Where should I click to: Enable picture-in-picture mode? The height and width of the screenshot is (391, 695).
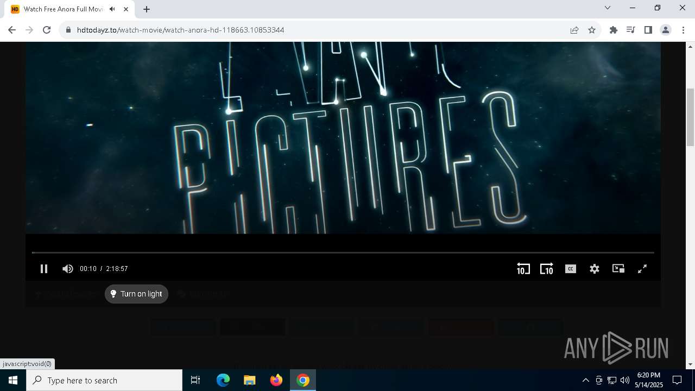[x=618, y=269]
